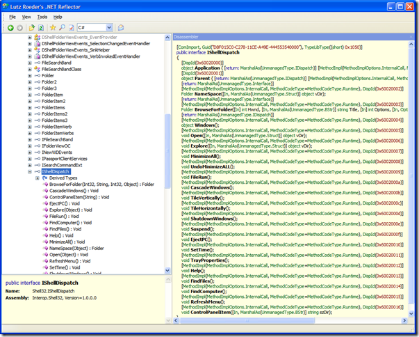419x337 pixels.
Task: Click the ControlPanelItem link in disassembler
Action: point(211,313)
